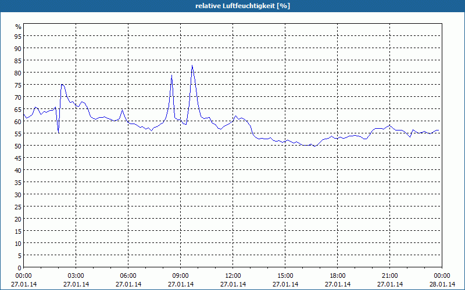This screenshot has width=465, height=290.
Task: Click the highest humidity peak above 80%
Action: pos(192,66)
